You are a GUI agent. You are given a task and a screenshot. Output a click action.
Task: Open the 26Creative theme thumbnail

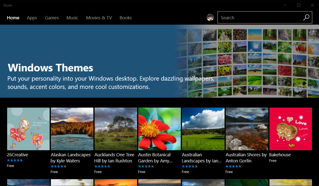(x=28, y=129)
